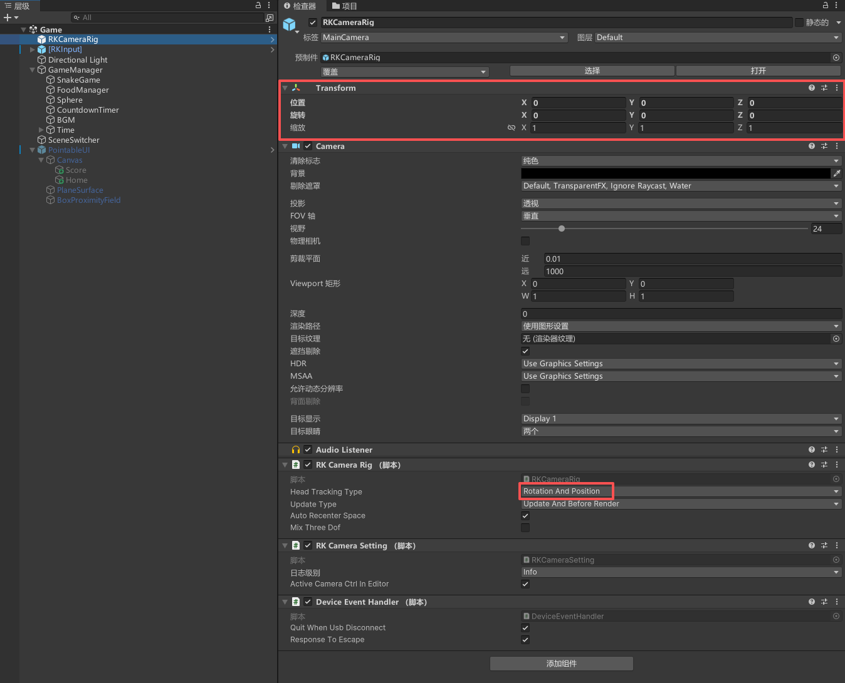Disable the Camera component checkbox
The height and width of the screenshot is (683, 845).
[x=308, y=146]
